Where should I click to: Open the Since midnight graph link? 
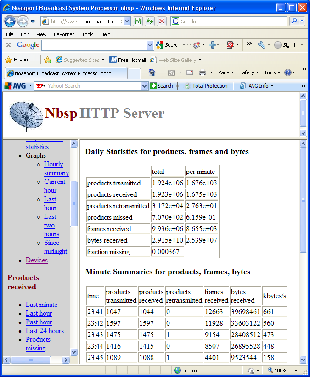(x=56, y=247)
